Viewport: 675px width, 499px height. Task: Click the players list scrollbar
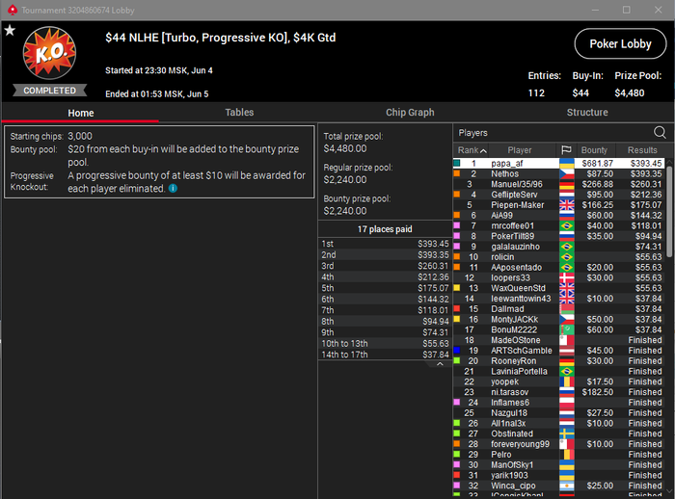669,212
